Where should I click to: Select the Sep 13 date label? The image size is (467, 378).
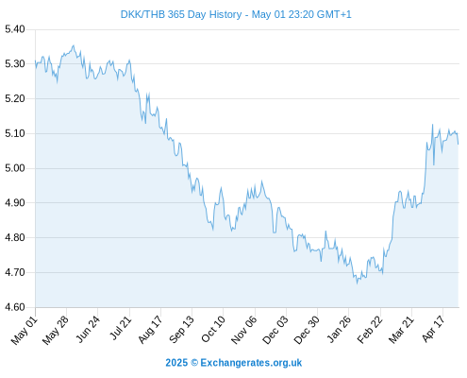(x=181, y=330)
